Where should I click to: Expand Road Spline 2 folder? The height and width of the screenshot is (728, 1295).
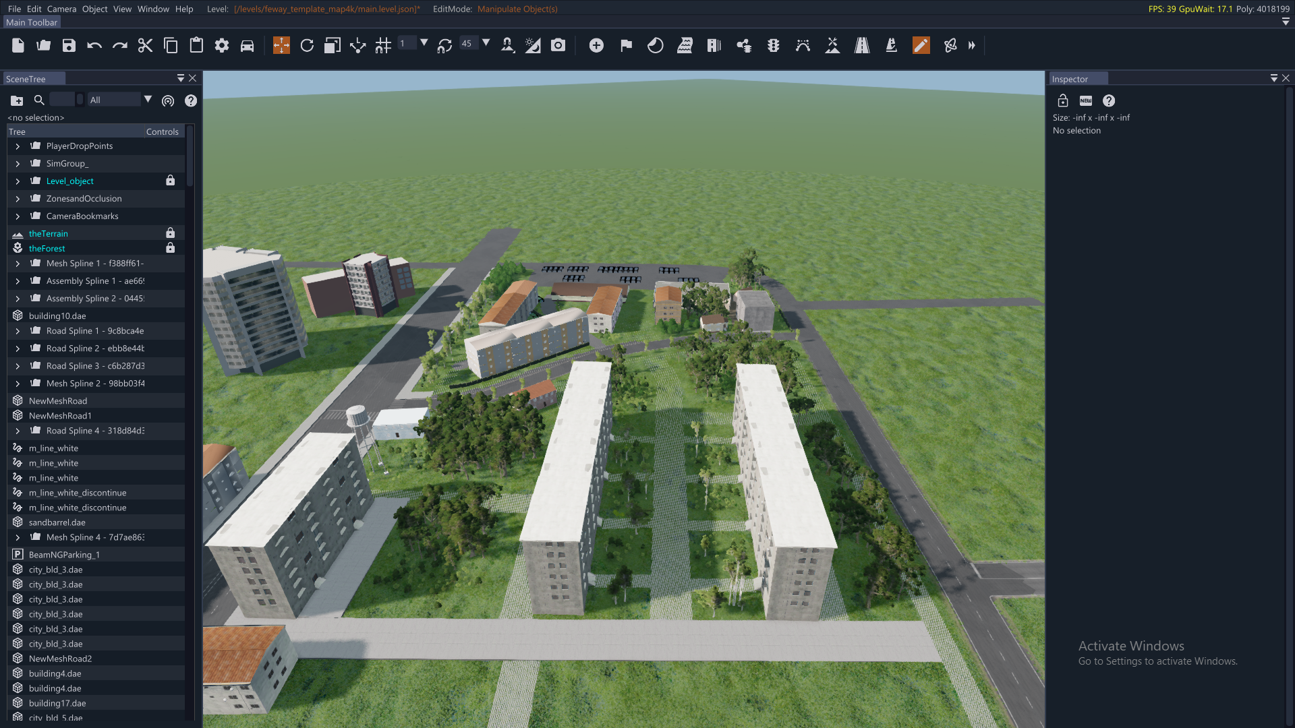(18, 348)
